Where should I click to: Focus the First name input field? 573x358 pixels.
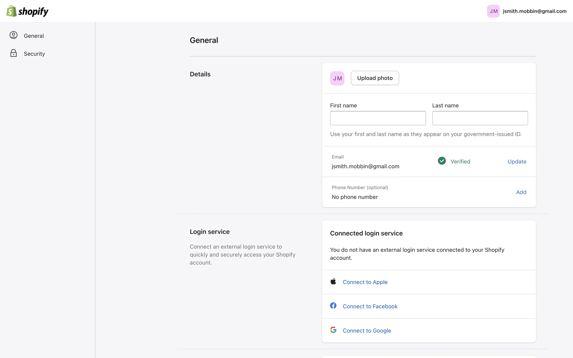pos(378,118)
